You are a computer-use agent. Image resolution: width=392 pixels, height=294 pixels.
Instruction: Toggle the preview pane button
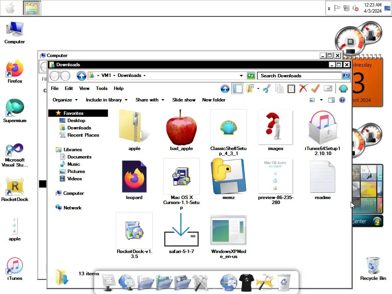coord(332,100)
